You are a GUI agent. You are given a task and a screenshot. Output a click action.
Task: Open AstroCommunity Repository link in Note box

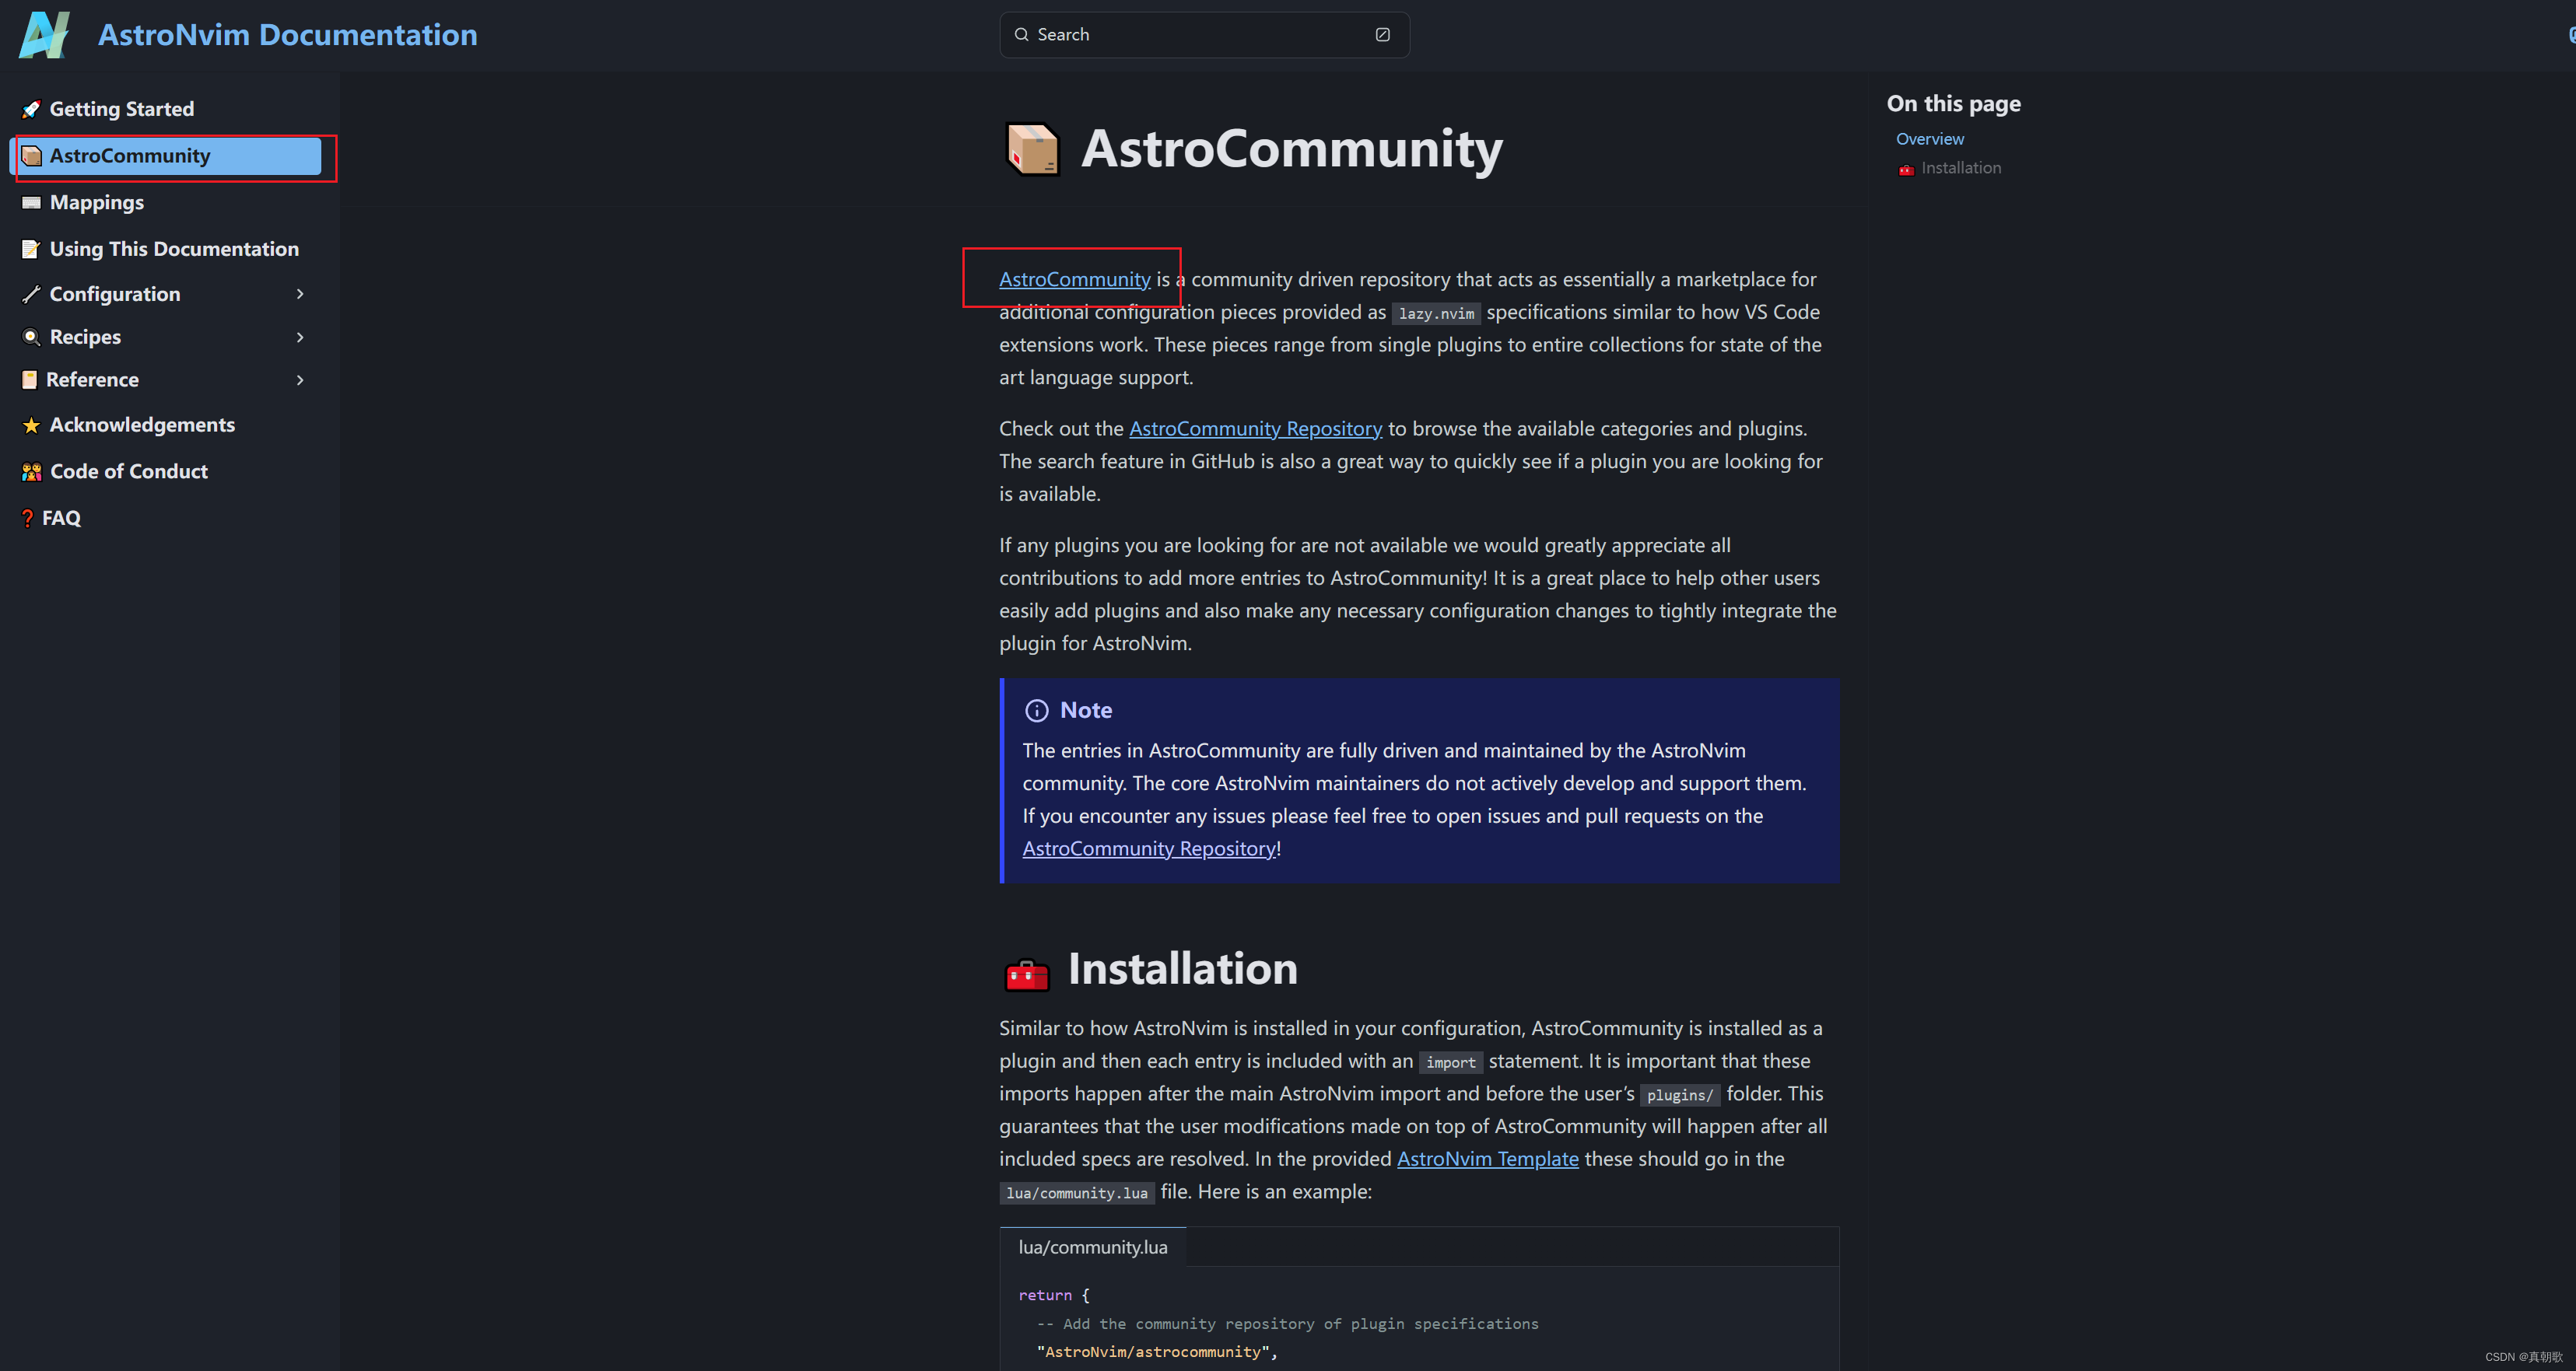point(1149,848)
